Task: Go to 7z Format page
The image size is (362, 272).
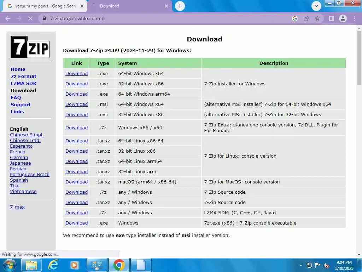Action: click(x=23, y=76)
